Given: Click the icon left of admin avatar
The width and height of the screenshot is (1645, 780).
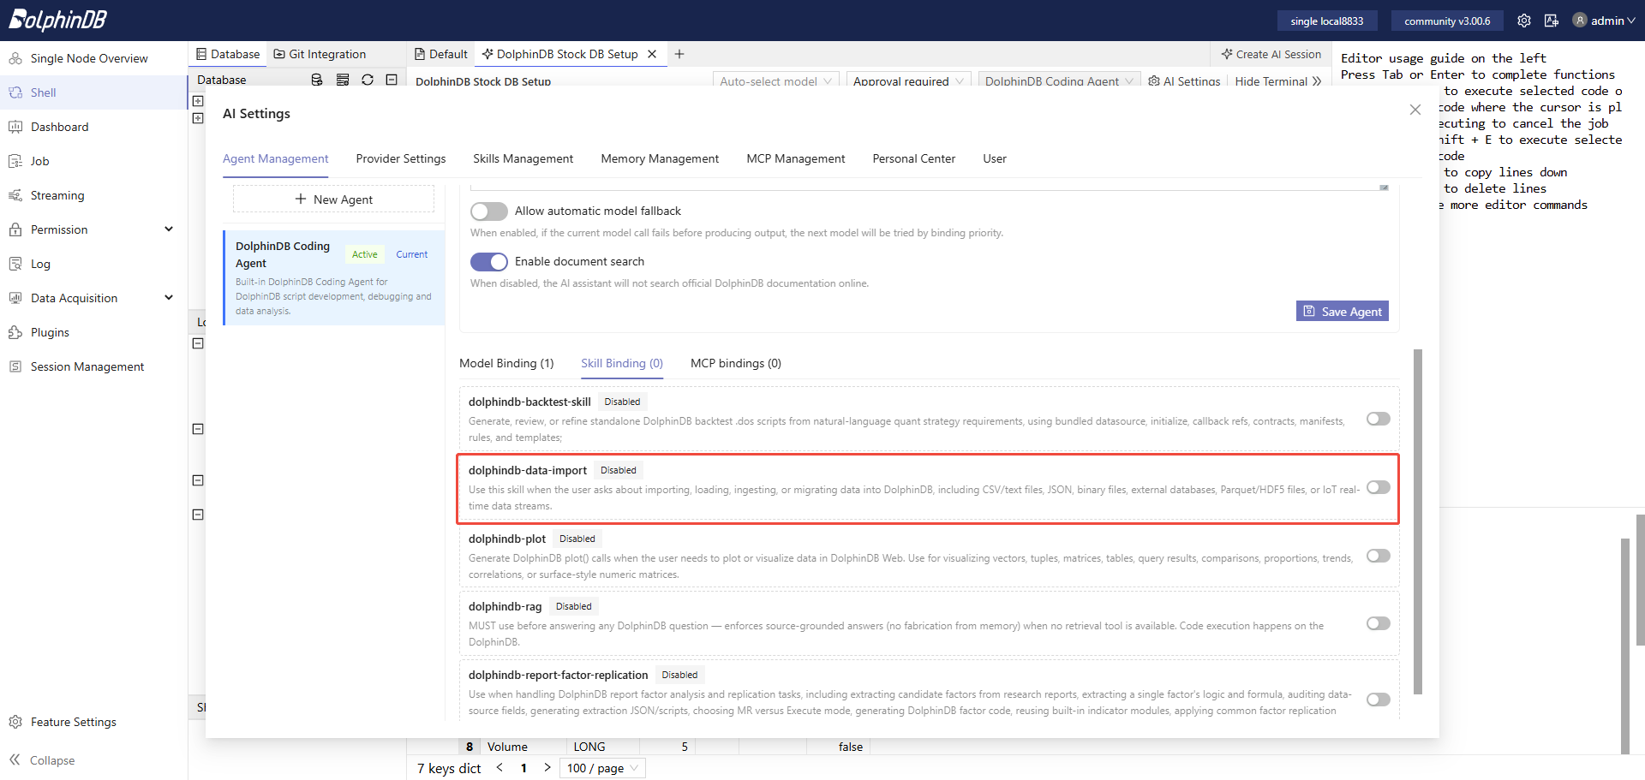Looking at the screenshot, I should 1552,21.
